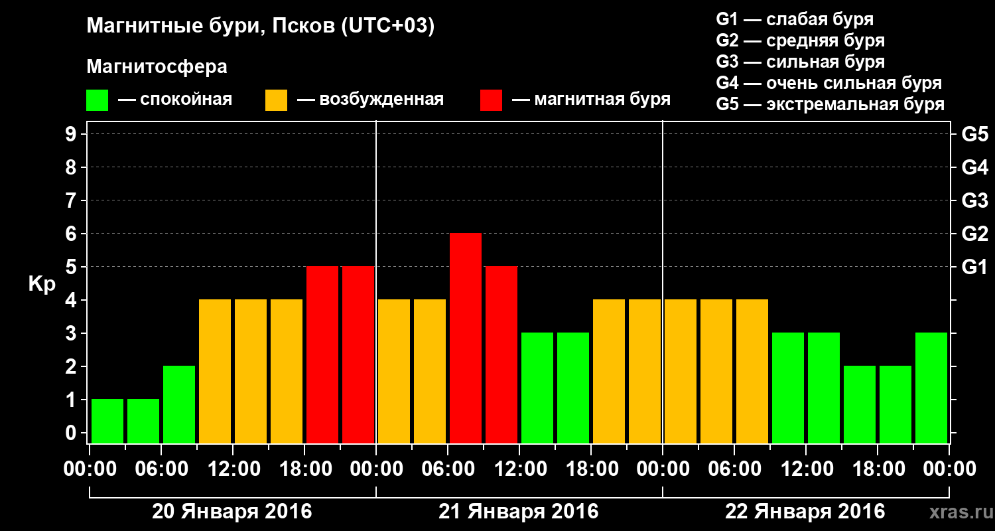Click the "20 Января 2016" date label
Viewport: 995px width, 531px height.
click(x=232, y=512)
